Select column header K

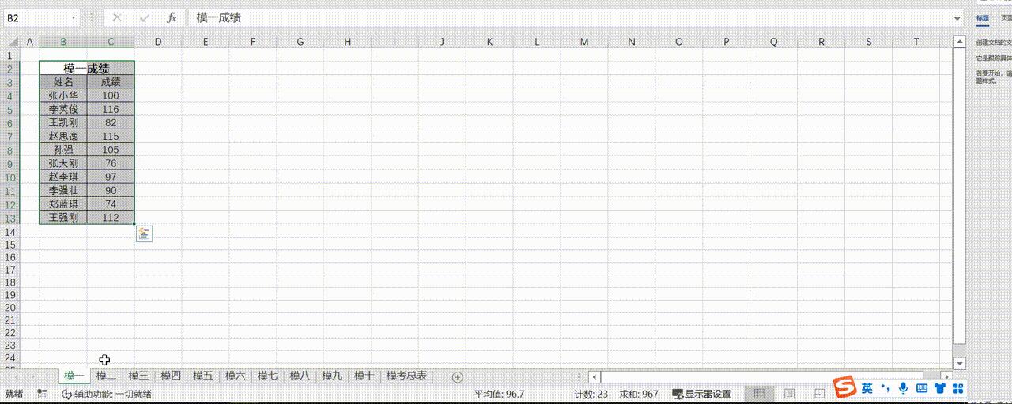(489, 42)
